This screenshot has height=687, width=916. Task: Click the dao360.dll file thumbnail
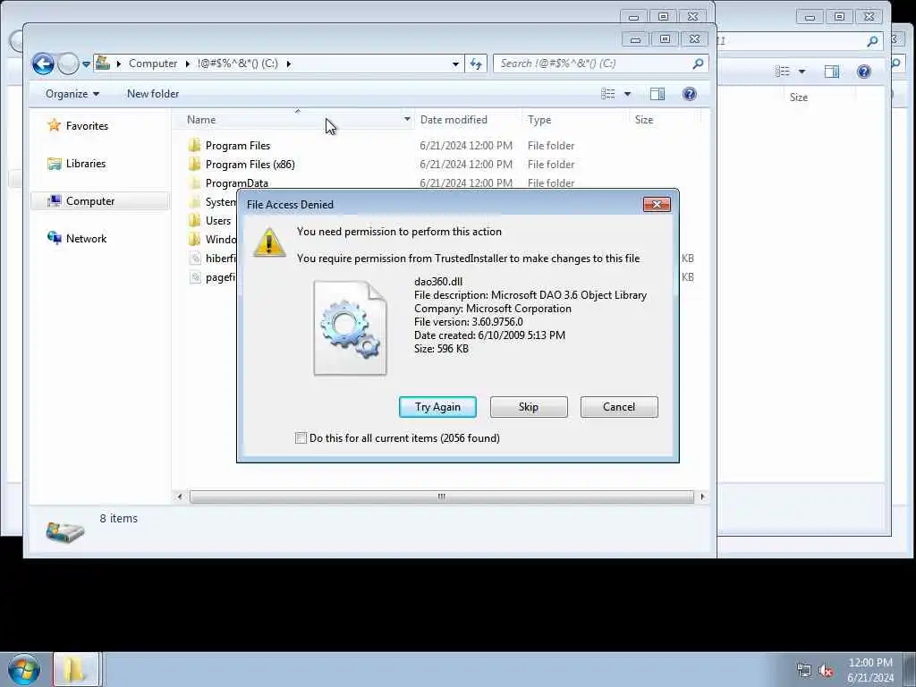pyautogui.click(x=350, y=327)
